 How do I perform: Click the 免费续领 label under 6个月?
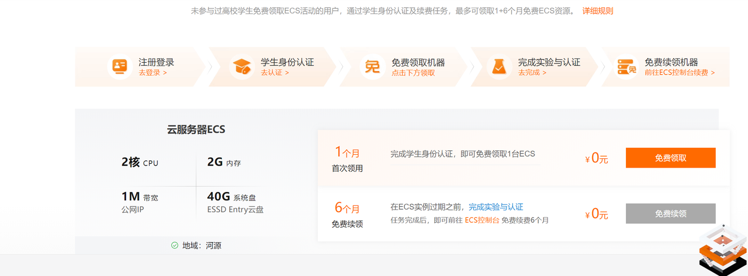(347, 224)
